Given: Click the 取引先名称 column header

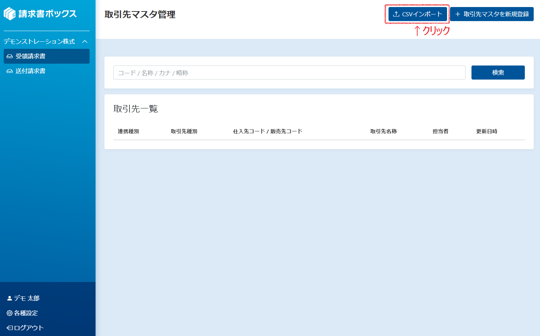Looking at the screenshot, I should coord(384,131).
